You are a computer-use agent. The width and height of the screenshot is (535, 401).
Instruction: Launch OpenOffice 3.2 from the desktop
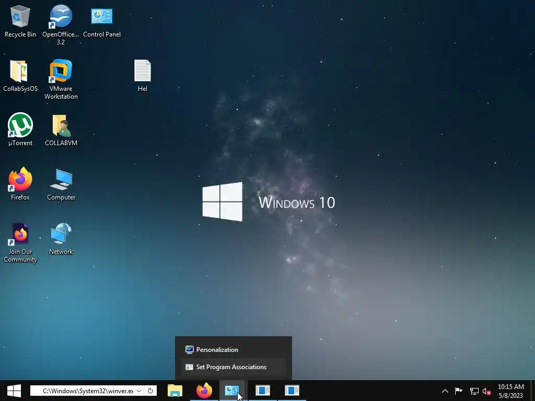(61, 25)
